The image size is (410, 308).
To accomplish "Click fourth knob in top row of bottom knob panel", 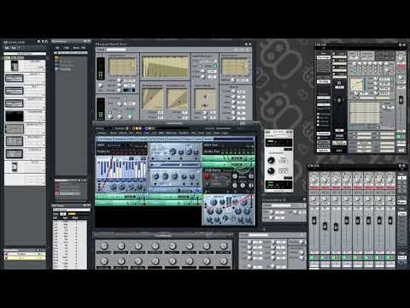I will coord(155,246).
